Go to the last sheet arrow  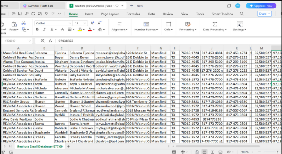click(10, 146)
